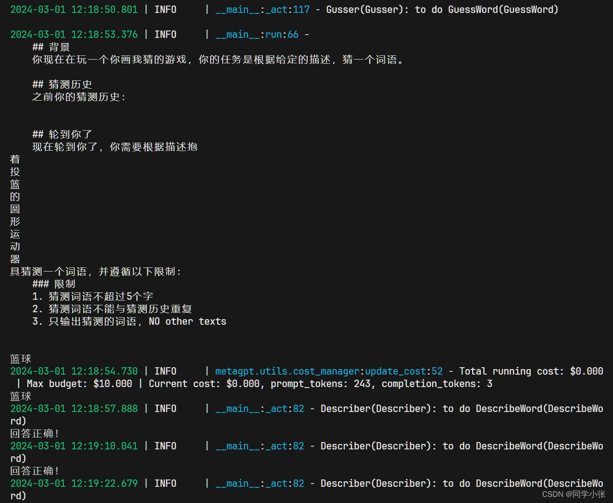Click rule '2. 猜测词语不能与猜测历史重复'

pos(112,309)
